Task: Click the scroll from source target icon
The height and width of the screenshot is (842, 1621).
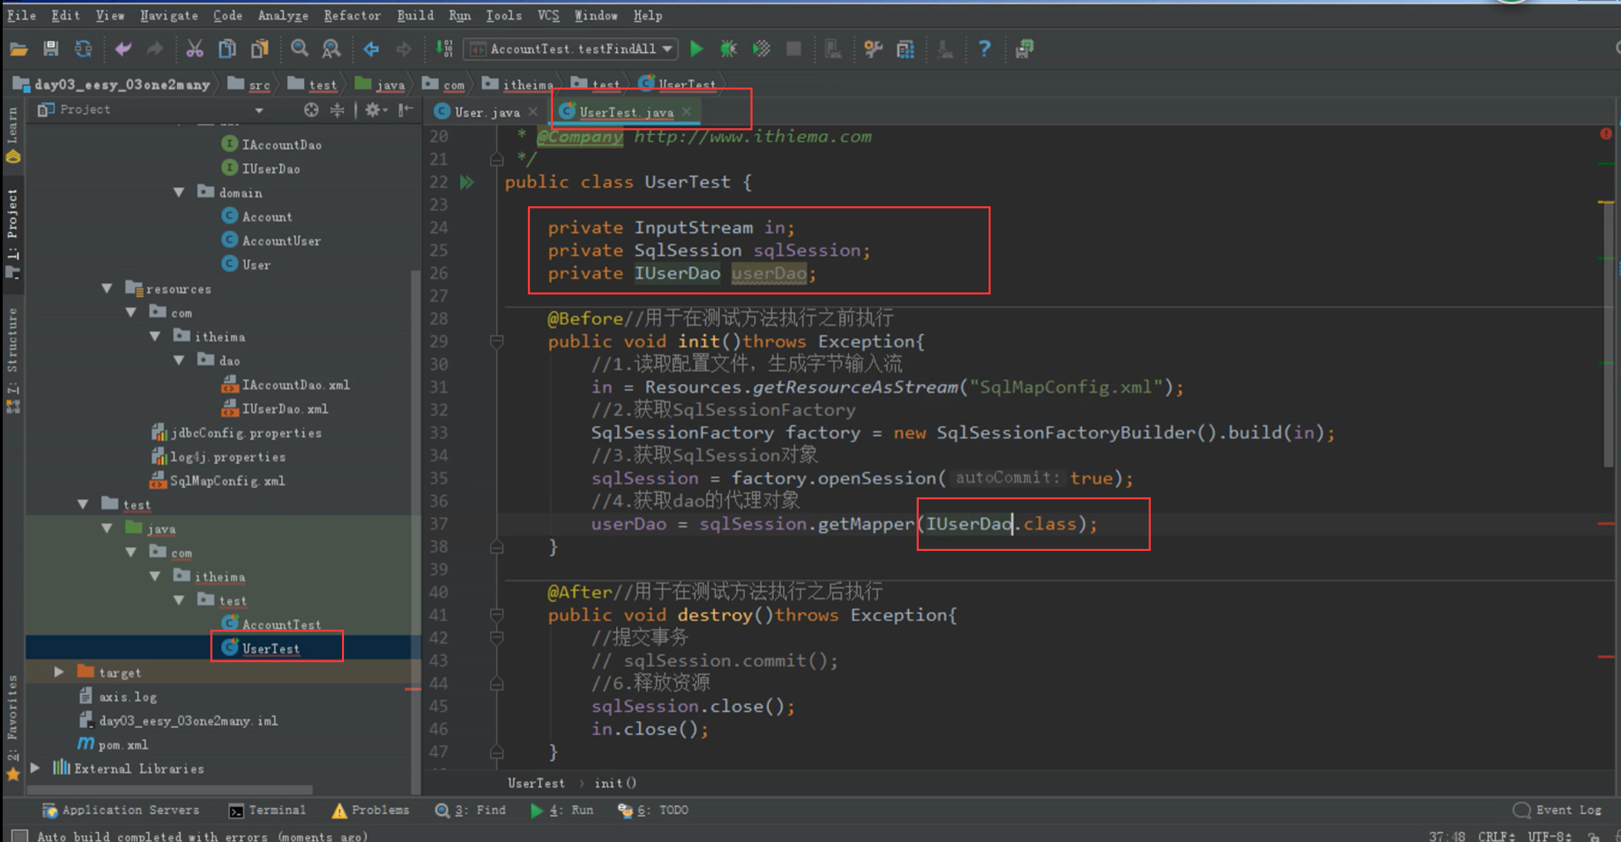Action: coord(311,110)
